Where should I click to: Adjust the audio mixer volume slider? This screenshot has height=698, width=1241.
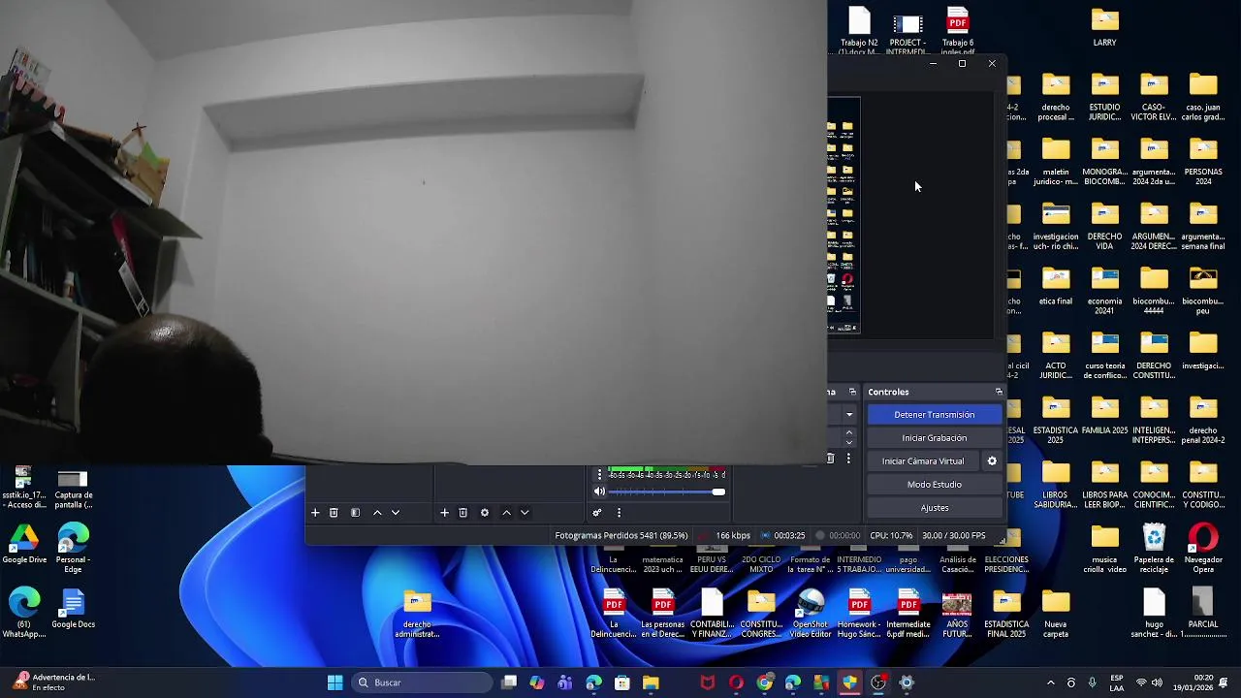point(667,492)
